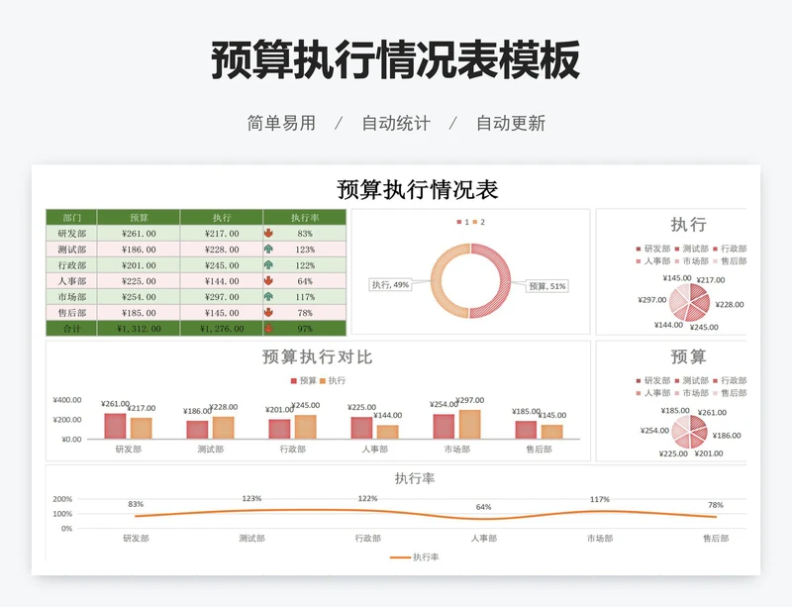792x607 pixels.
Task: Click the green up arrow in 行政部 table row
Action: pyautogui.click(x=268, y=264)
